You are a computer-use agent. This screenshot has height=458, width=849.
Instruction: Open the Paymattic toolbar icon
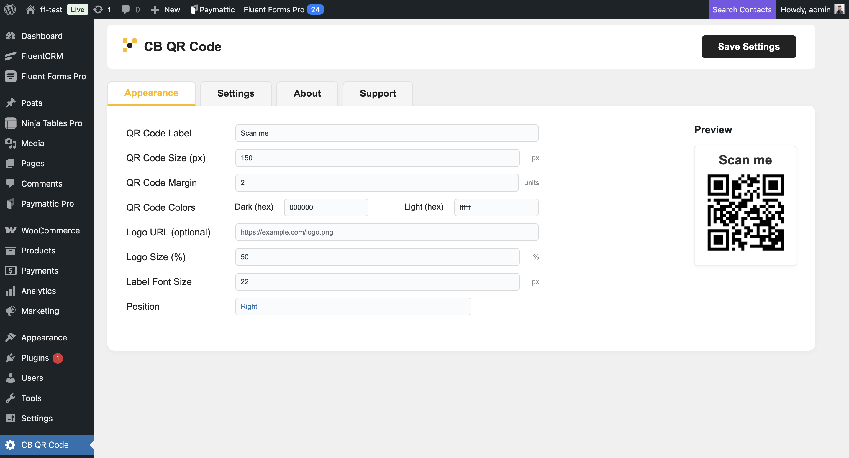[194, 9]
